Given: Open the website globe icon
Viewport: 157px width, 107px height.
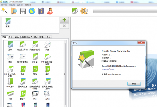Looking at the screenshot, I should 32,11.
